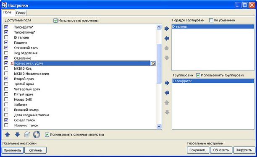This screenshot has height=157, width=257.
Task: Click the Применить button
Action: coord(13,150)
